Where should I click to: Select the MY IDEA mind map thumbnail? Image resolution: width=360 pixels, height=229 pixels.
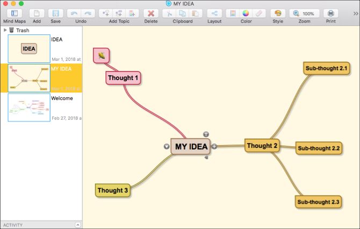coord(29,78)
